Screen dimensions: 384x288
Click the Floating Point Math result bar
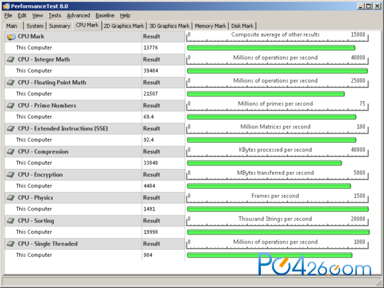265,94
